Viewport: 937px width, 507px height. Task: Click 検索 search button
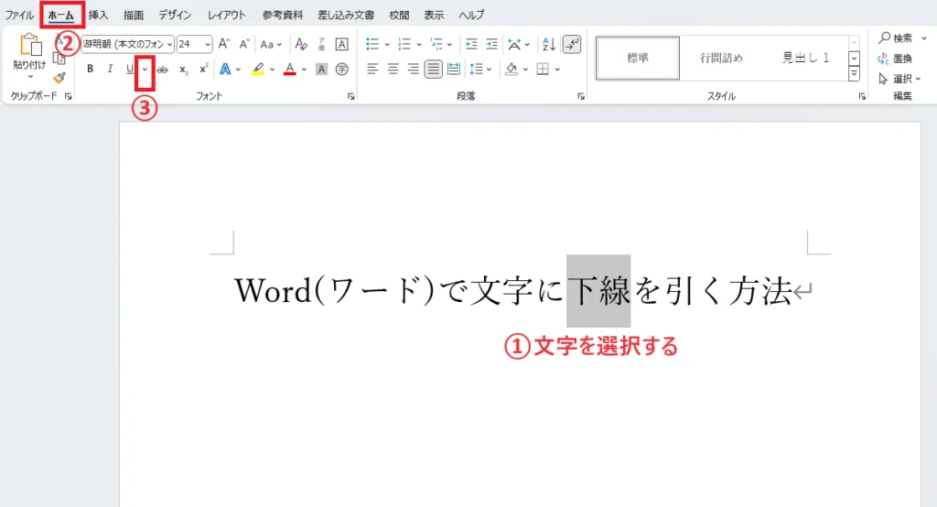coord(895,38)
